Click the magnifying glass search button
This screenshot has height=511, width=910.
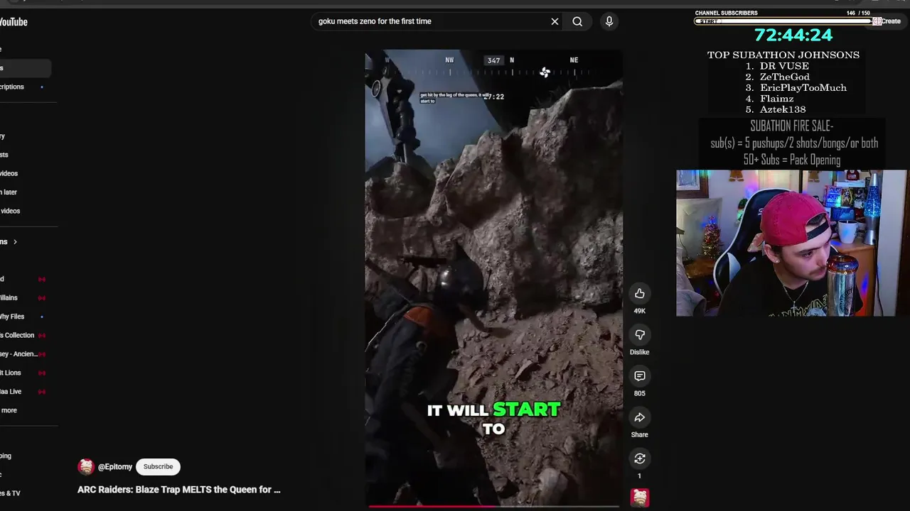click(577, 21)
